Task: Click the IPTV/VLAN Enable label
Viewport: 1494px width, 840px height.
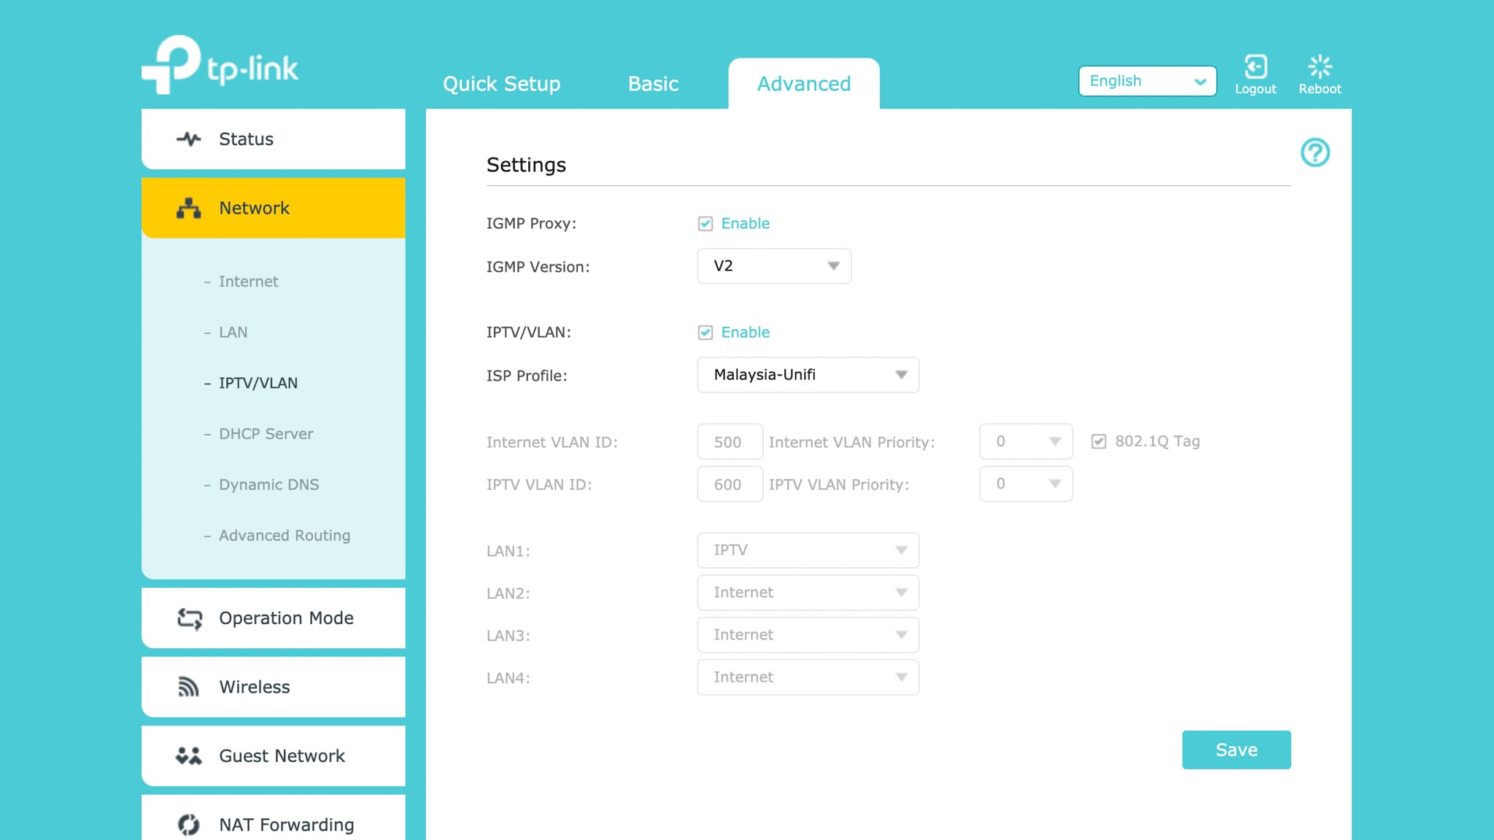Action: point(745,332)
